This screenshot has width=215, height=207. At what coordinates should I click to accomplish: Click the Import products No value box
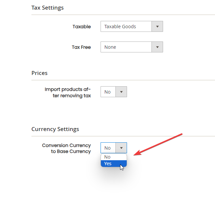tap(108, 92)
